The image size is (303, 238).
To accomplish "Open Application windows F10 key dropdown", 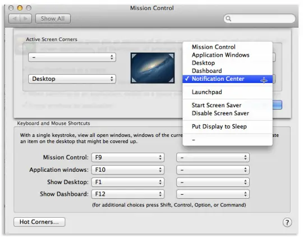I will coord(128,170).
